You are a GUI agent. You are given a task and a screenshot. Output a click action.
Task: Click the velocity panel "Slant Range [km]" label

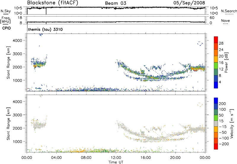[x=8, y=124]
